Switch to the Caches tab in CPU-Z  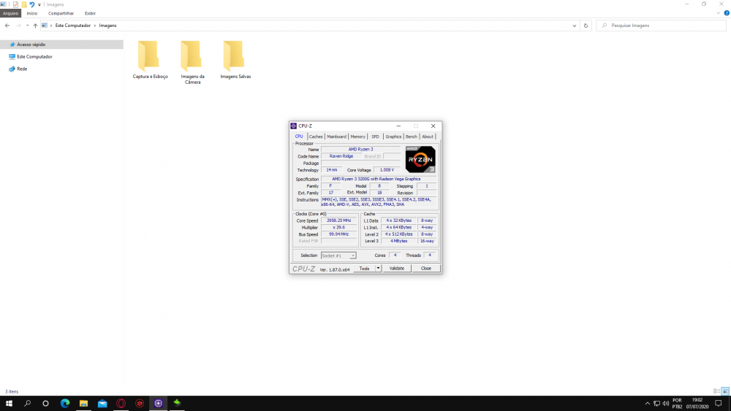[x=316, y=137]
